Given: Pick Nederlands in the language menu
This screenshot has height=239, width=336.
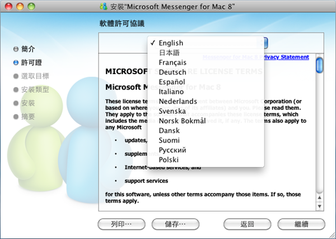Looking at the screenshot, I should [x=206, y=102].
